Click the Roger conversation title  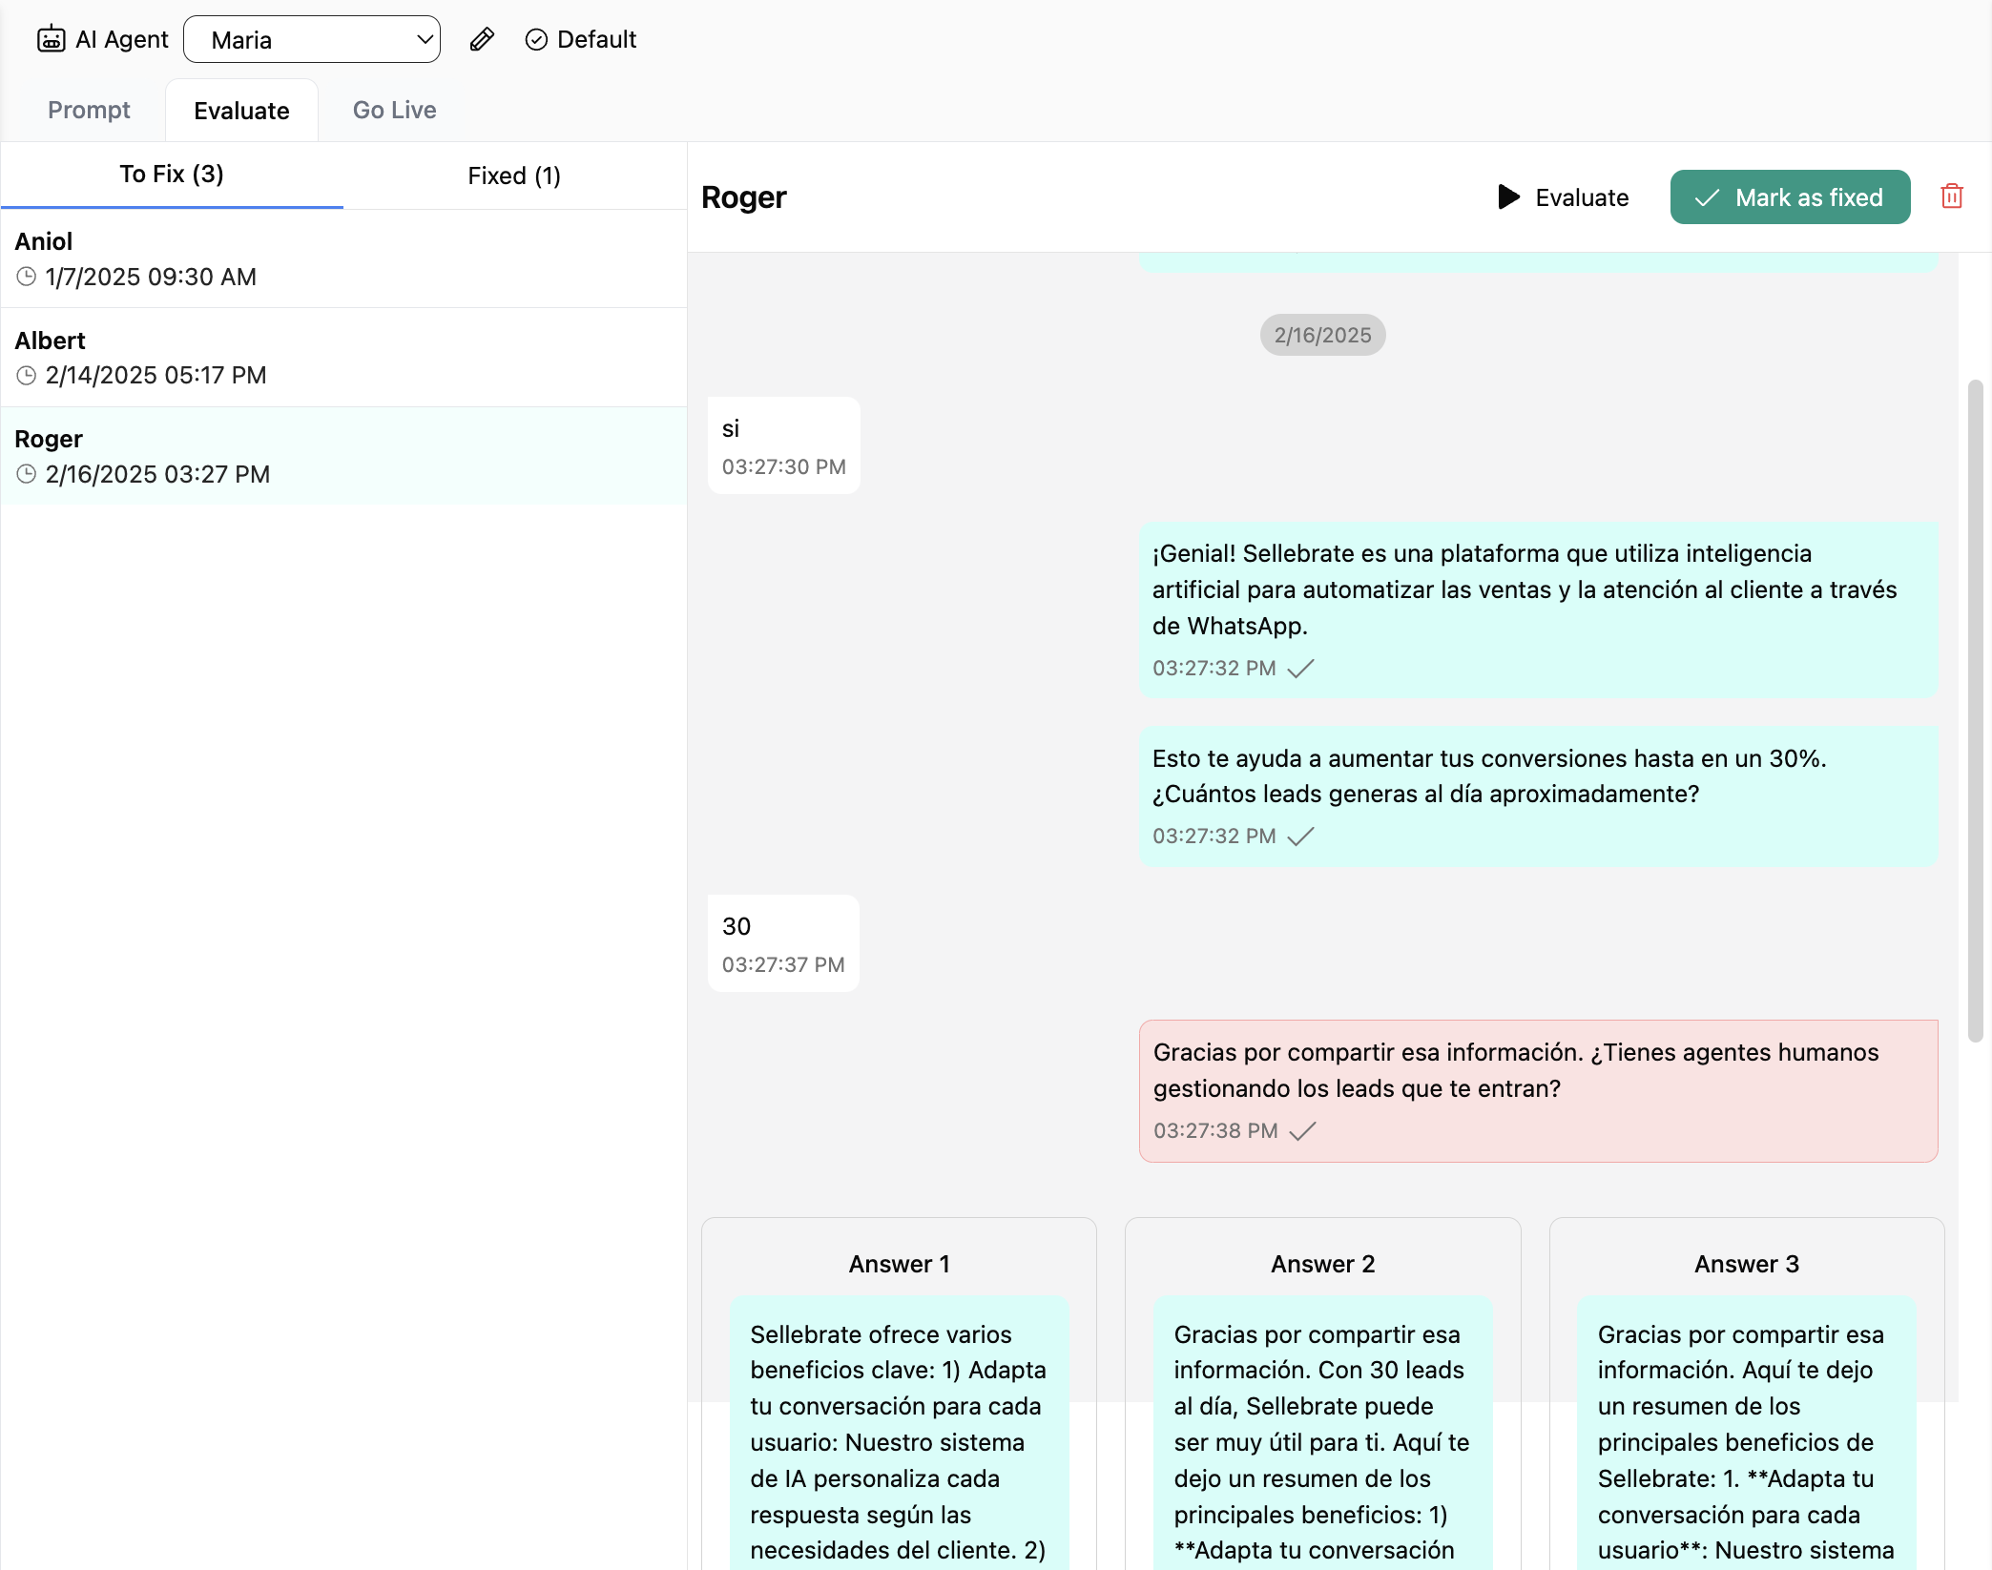(x=744, y=197)
